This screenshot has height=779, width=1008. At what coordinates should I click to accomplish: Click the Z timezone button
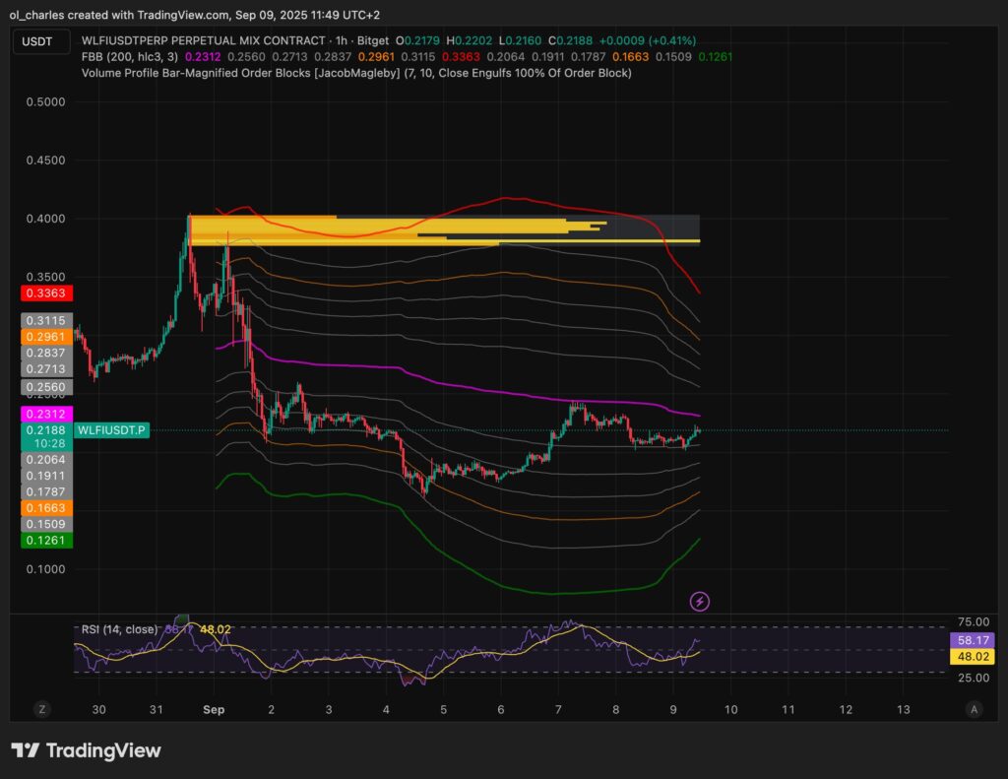pos(42,709)
